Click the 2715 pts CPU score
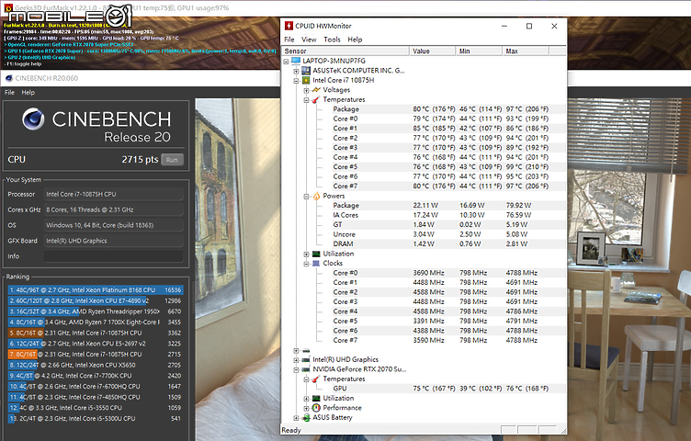 click(140, 160)
